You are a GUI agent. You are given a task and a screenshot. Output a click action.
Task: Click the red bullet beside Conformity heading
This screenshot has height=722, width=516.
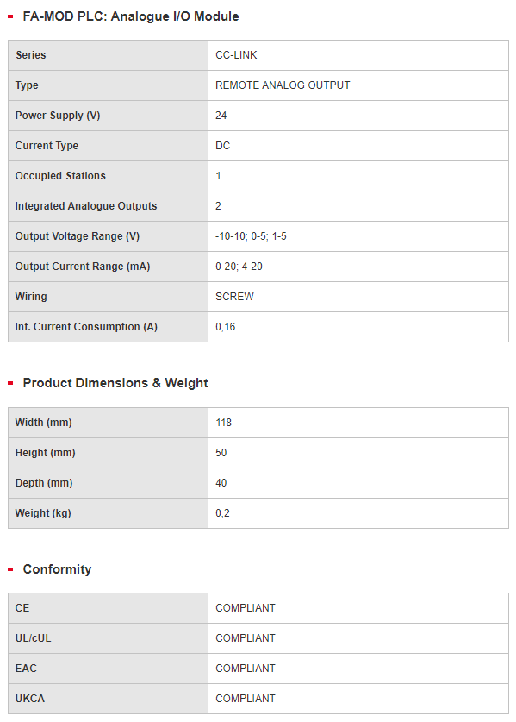tap(10, 569)
